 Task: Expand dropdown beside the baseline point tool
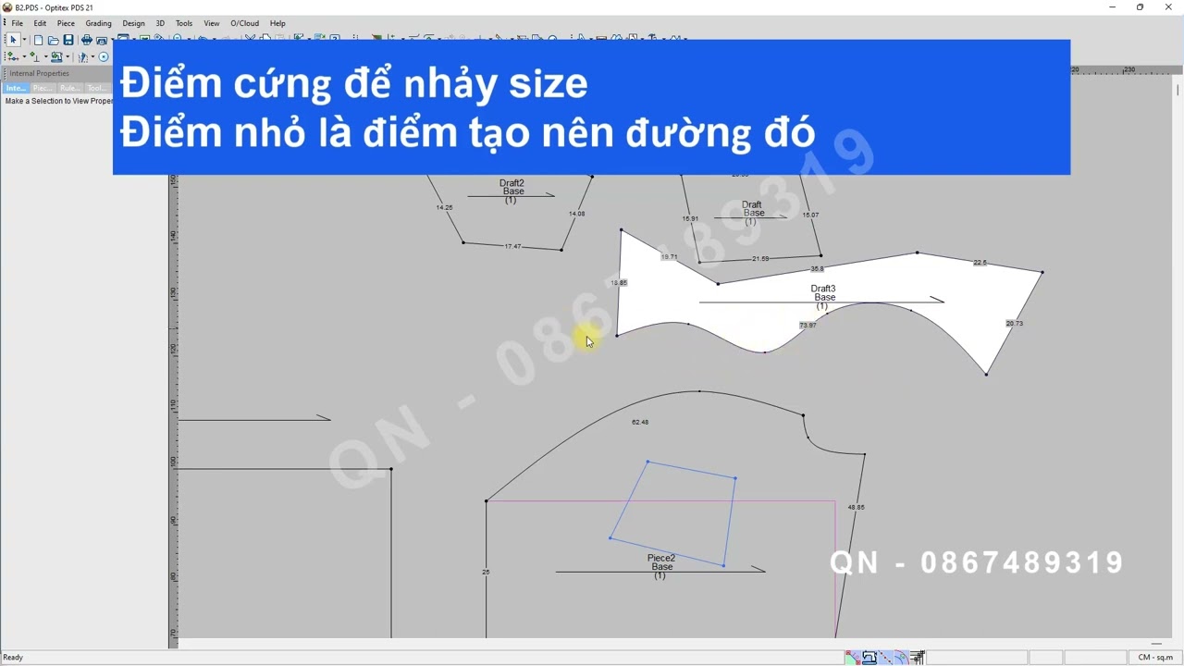click(x=46, y=56)
